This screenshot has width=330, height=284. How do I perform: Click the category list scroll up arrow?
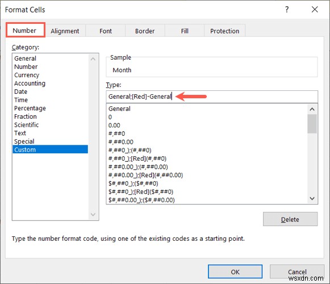pyautogui.click(x=93, y=59)
